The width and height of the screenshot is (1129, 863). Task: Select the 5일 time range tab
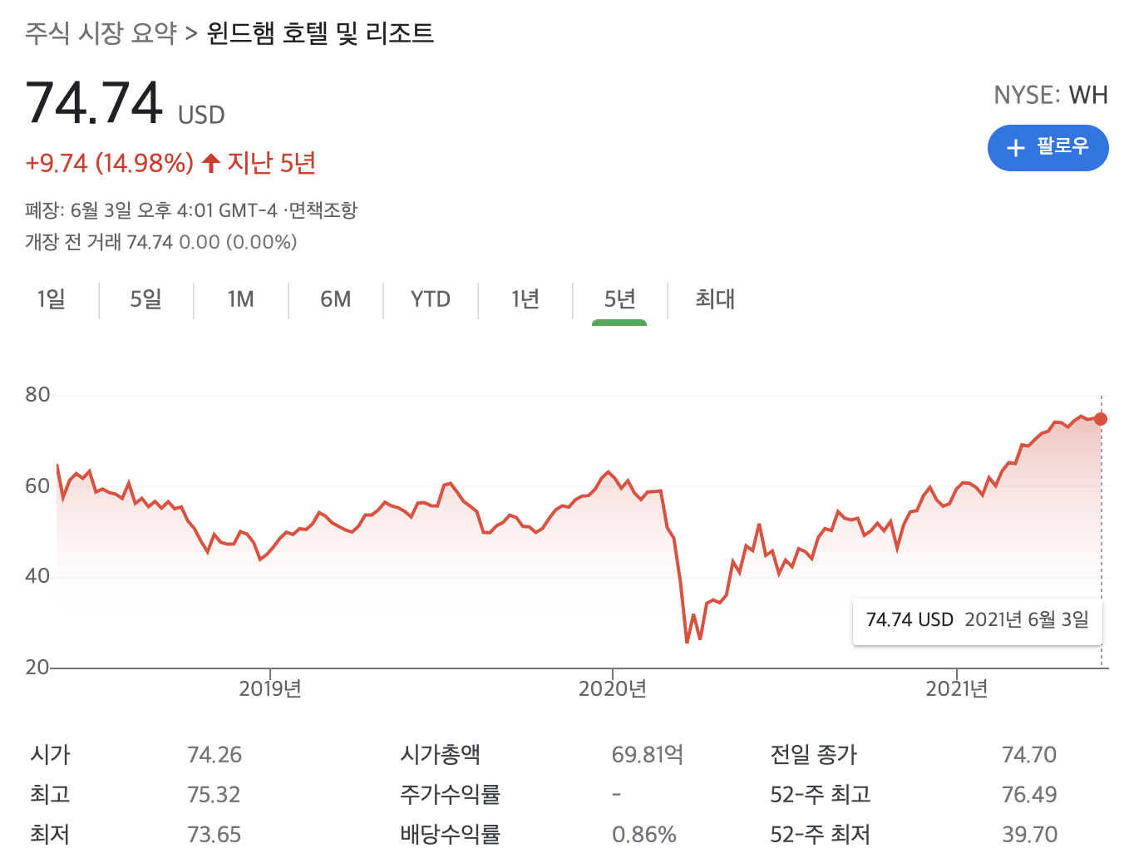[145, 299]
